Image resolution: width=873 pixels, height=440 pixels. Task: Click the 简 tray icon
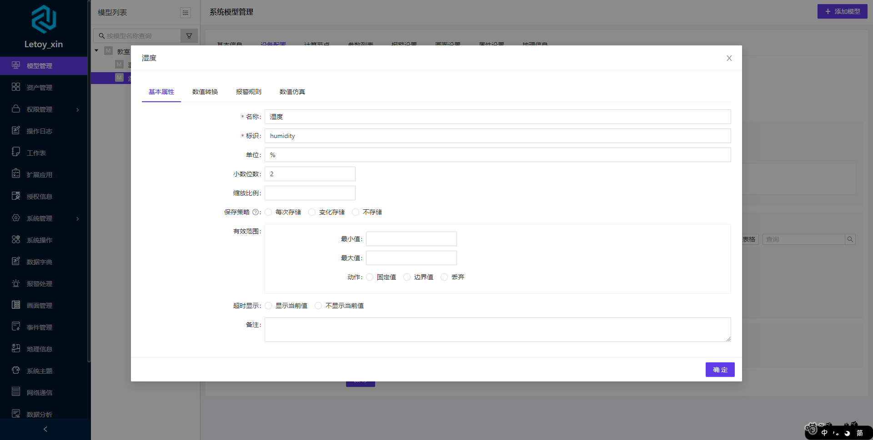click(x=860, y=433)
